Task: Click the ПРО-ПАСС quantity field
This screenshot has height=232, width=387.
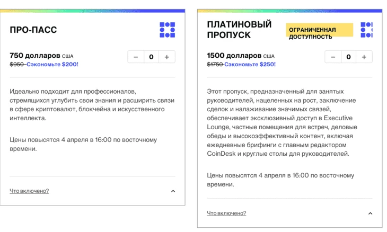Action: tap(151, 57)
